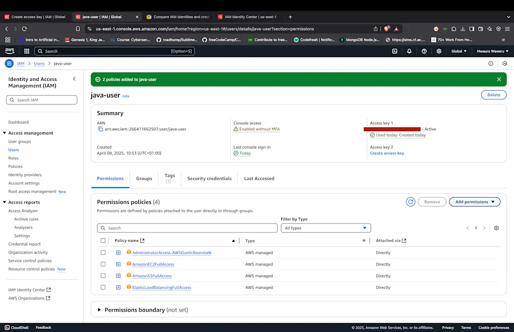This screenshot has width=514, height=332.
Task: Check the AmazonS3FullAccess policy checkbox
Action: (x=103, y=276)
